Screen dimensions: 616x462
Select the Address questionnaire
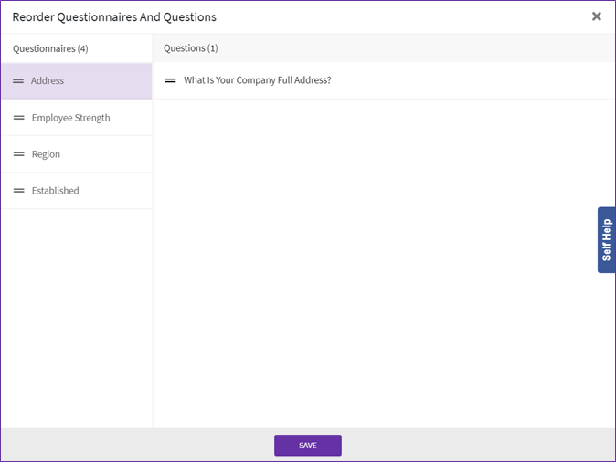[48, 81]
